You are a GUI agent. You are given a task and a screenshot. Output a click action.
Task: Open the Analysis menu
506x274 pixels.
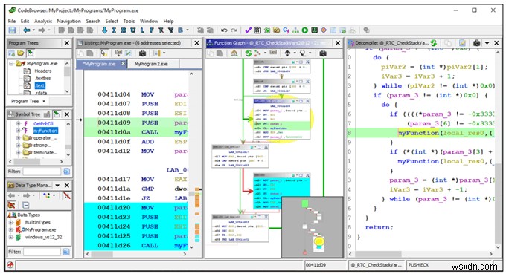point(43,21)
